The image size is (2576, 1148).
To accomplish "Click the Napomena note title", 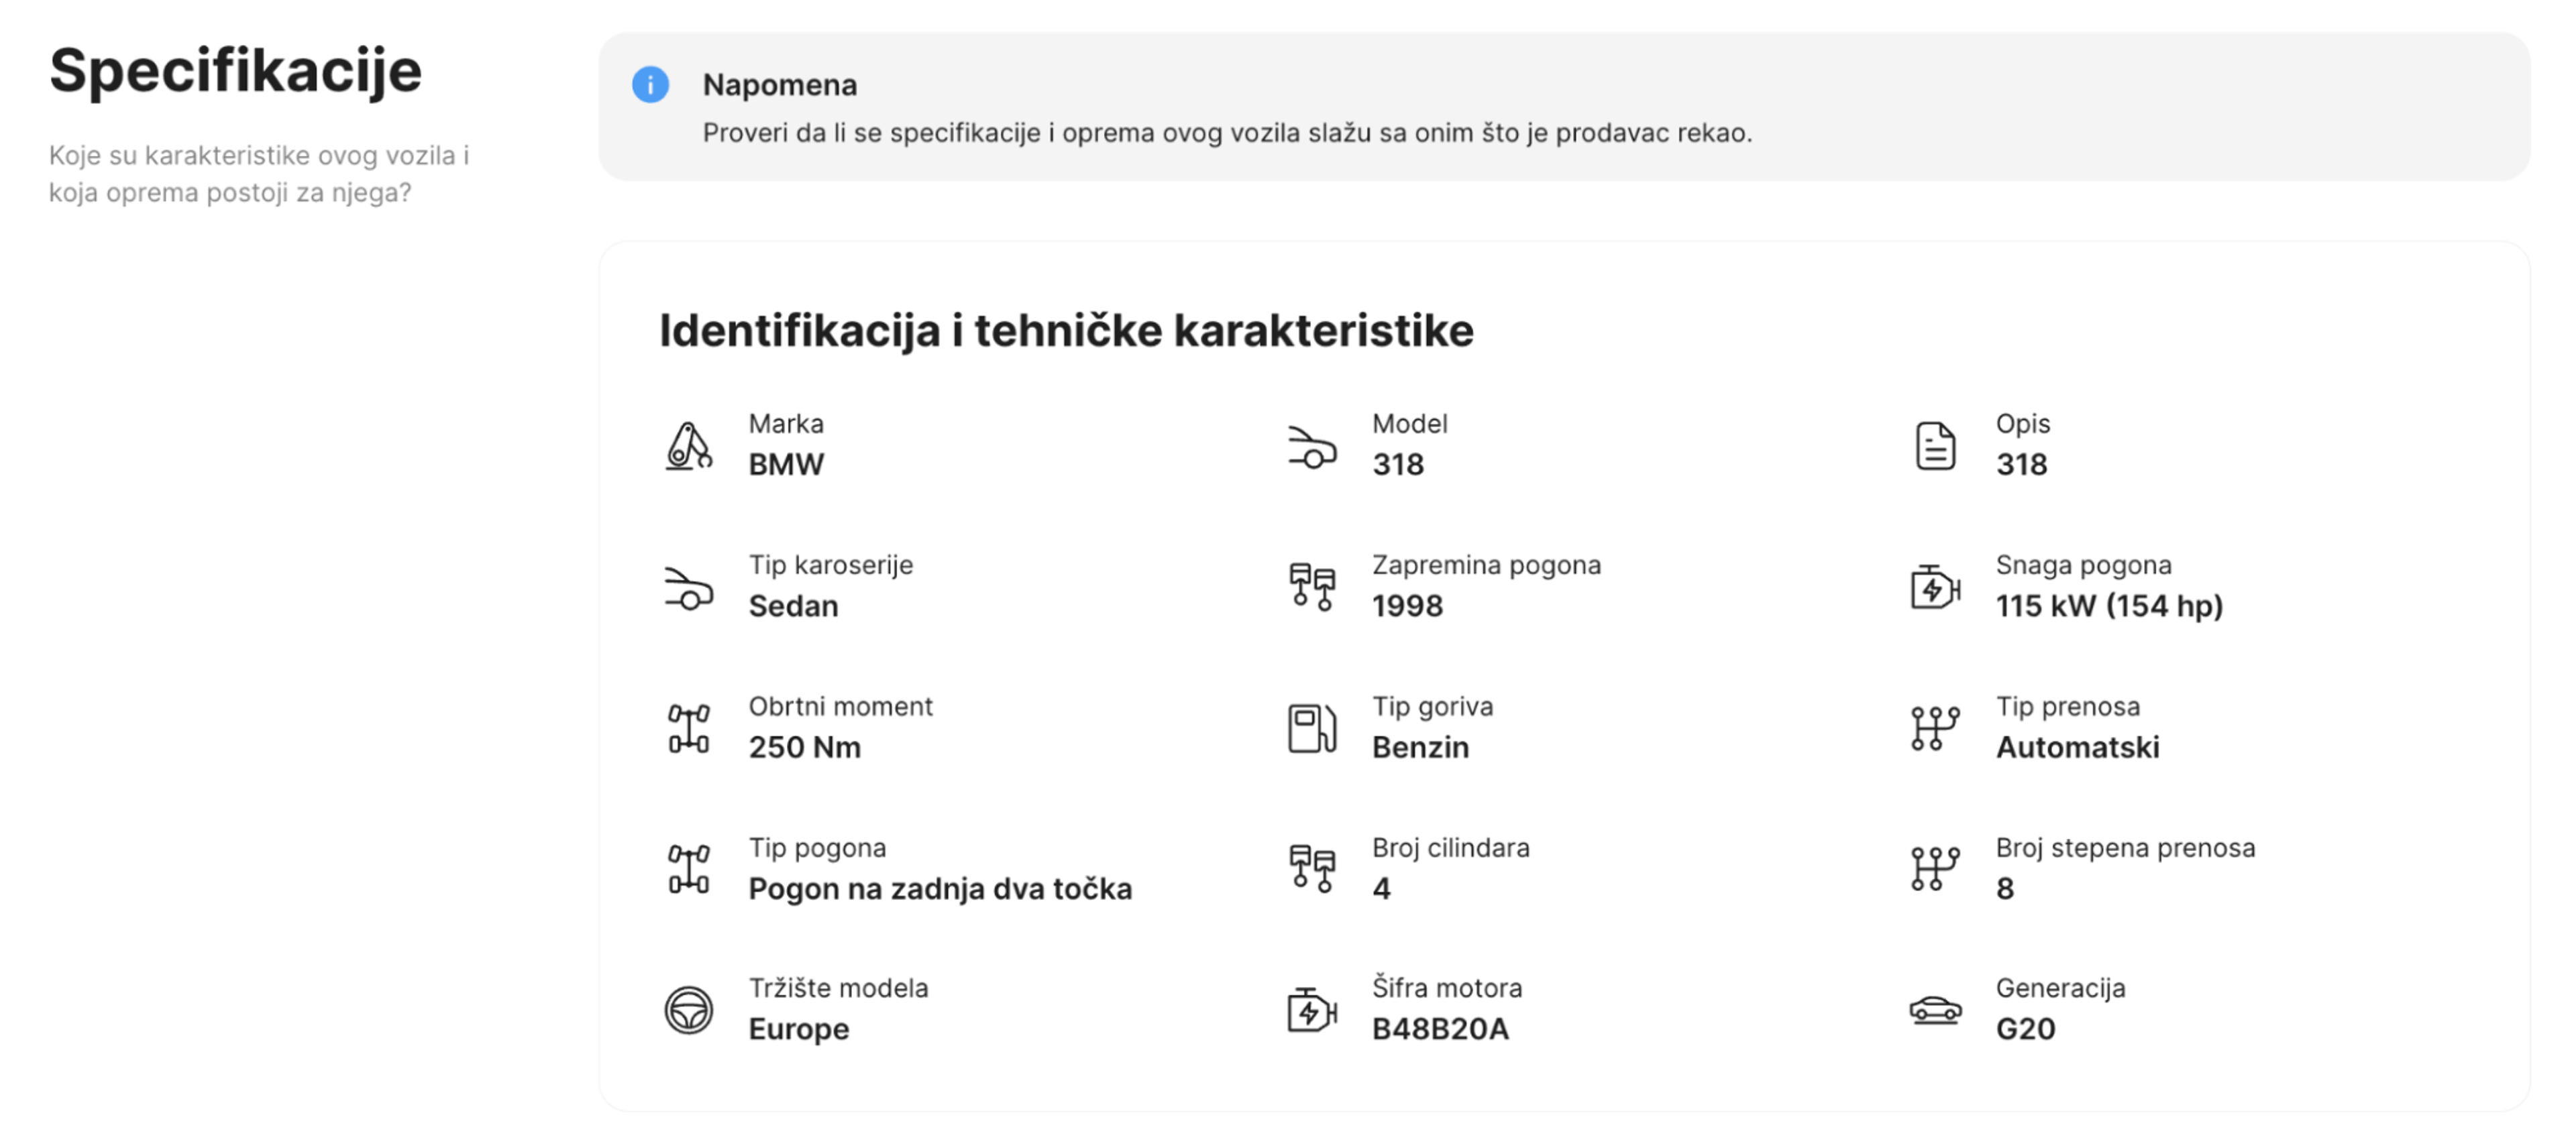I will point(780,85).
